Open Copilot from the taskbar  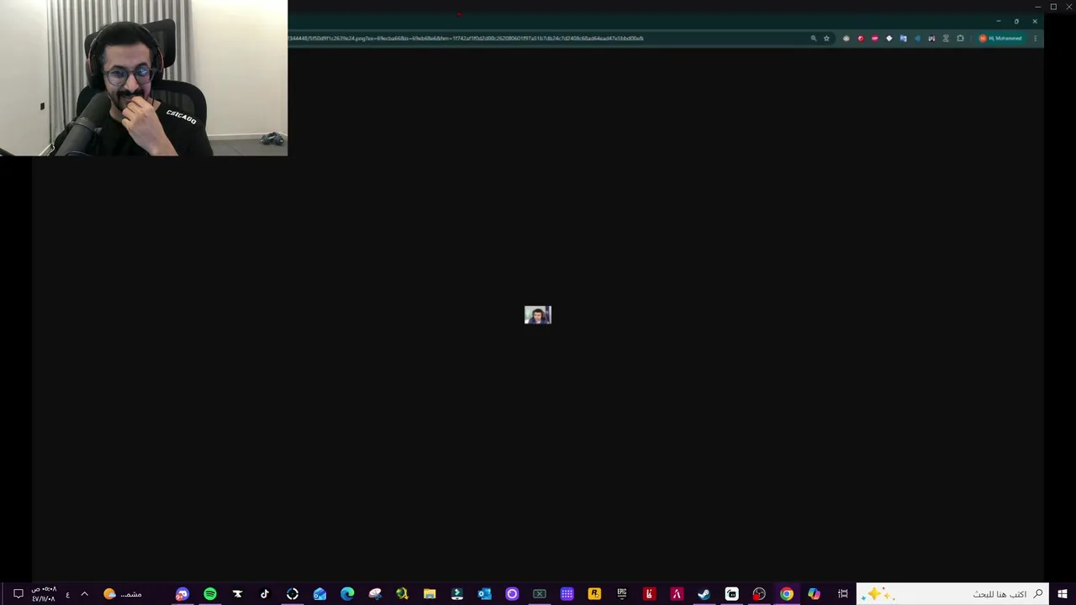(814, 594)
